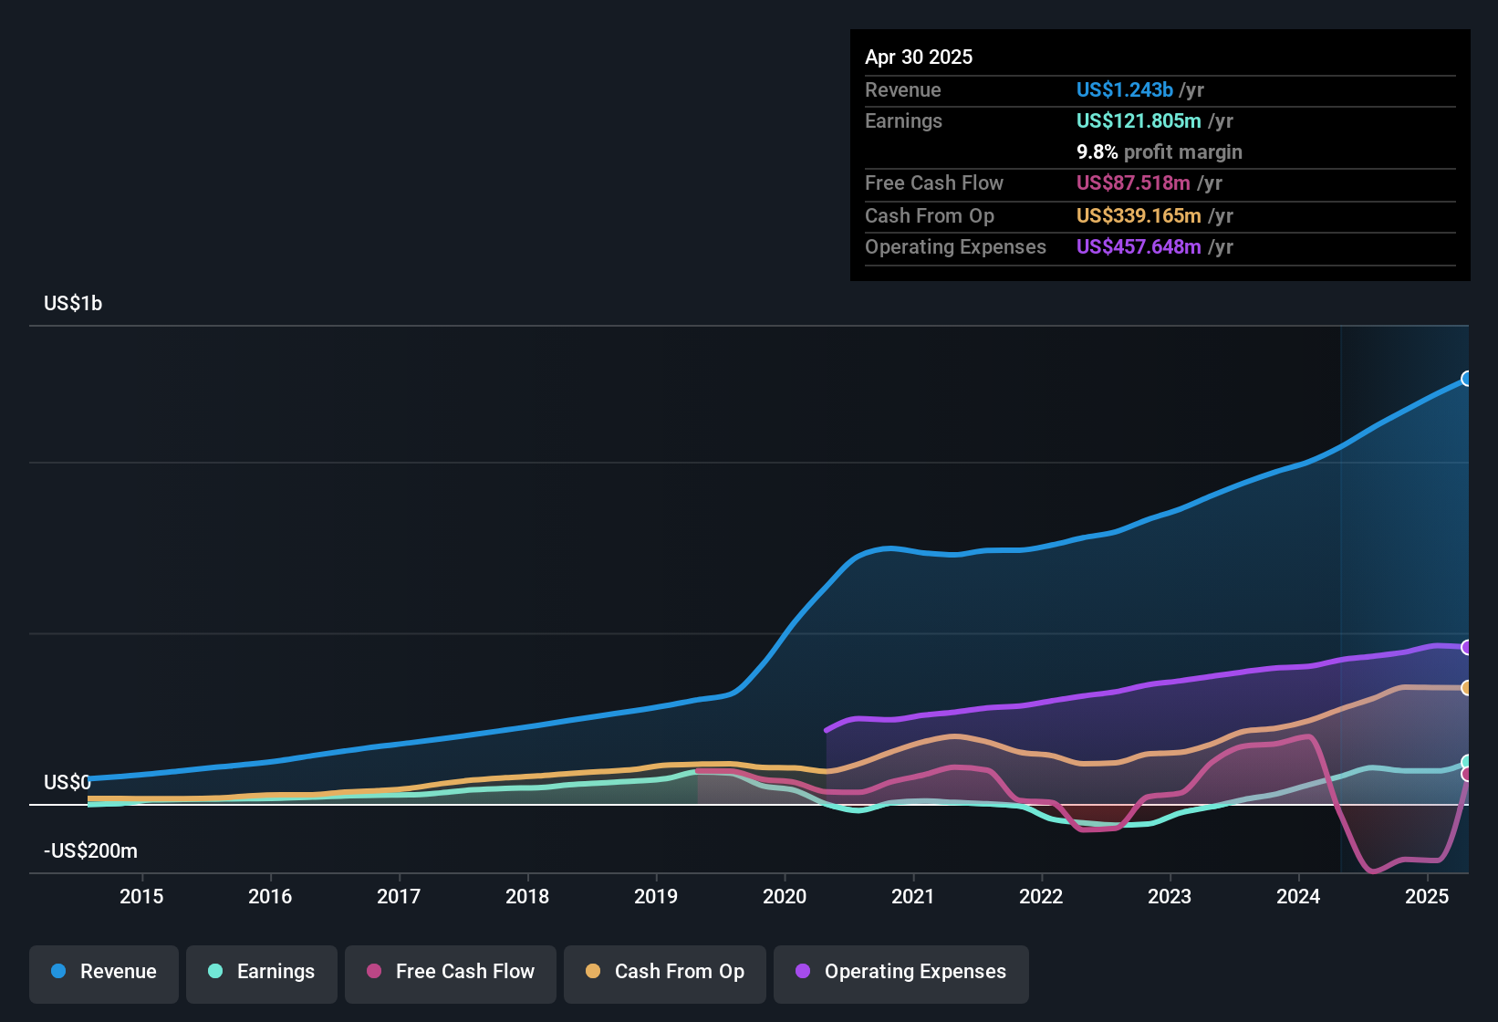
Task: Select the Free Cash Flow endpoint marker
Action: pos(1466,774)
